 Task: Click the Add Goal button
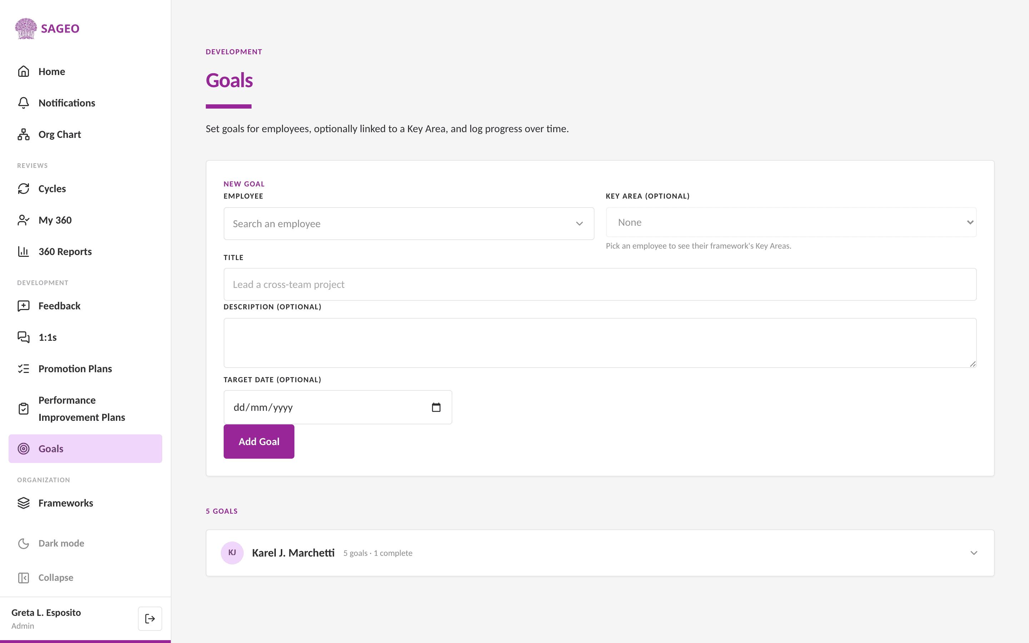tap(259, 442)
